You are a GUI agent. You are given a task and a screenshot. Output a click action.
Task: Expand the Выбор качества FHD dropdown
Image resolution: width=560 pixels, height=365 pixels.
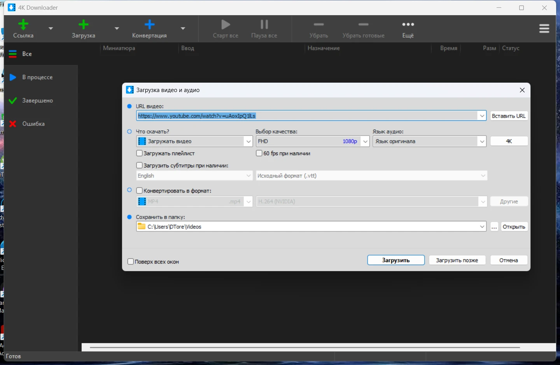coord(365,141)
